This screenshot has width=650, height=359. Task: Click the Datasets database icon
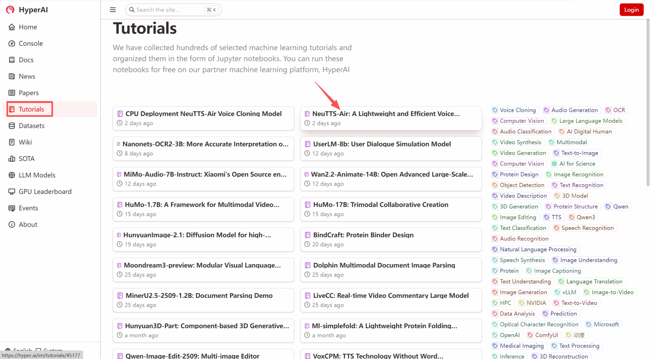pyautogui.click(x=12, y=126)
